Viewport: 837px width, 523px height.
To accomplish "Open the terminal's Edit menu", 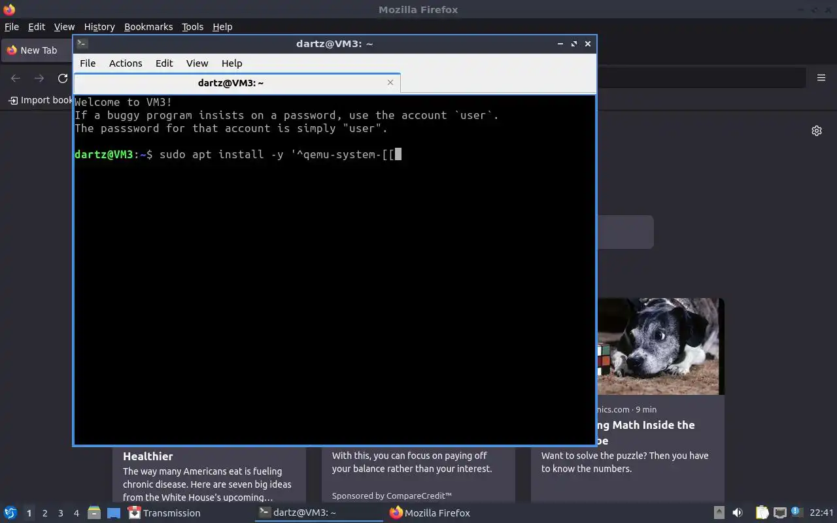I will pos(164,63).
